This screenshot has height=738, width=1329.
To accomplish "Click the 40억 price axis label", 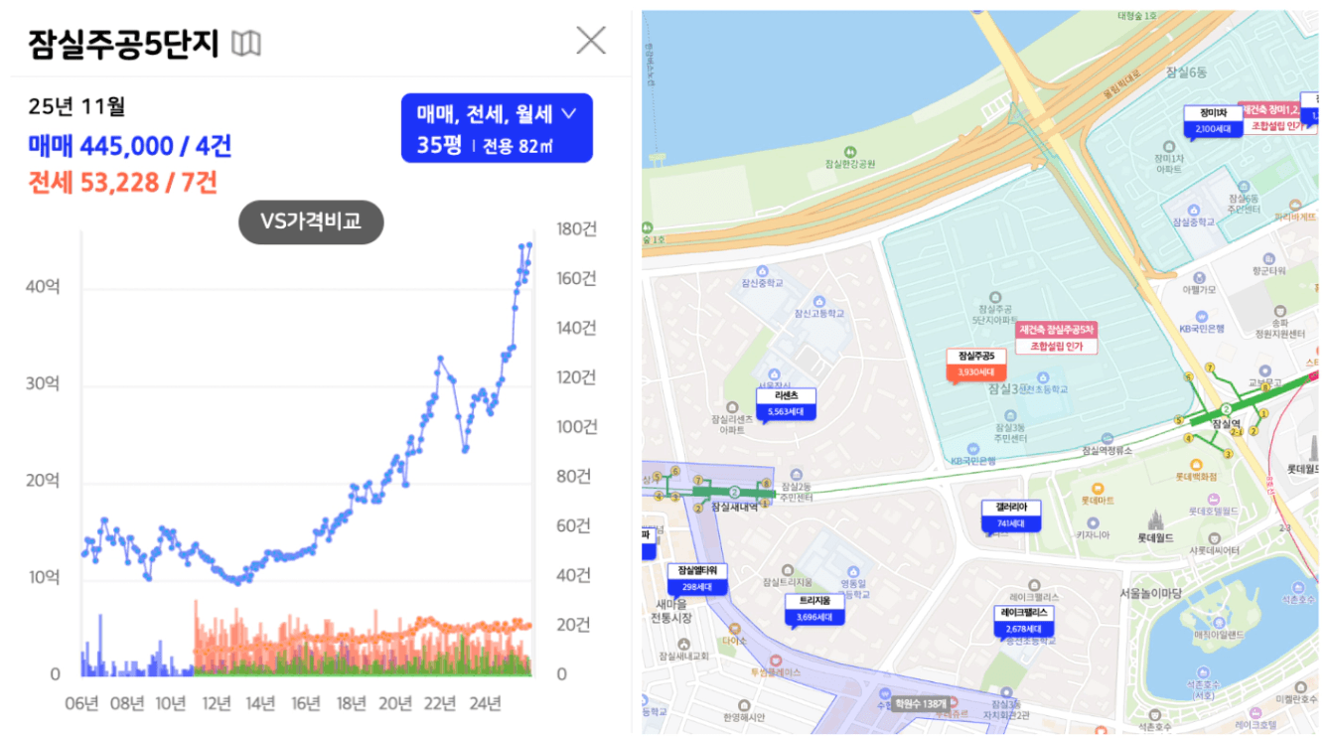I will pos(43,287).
